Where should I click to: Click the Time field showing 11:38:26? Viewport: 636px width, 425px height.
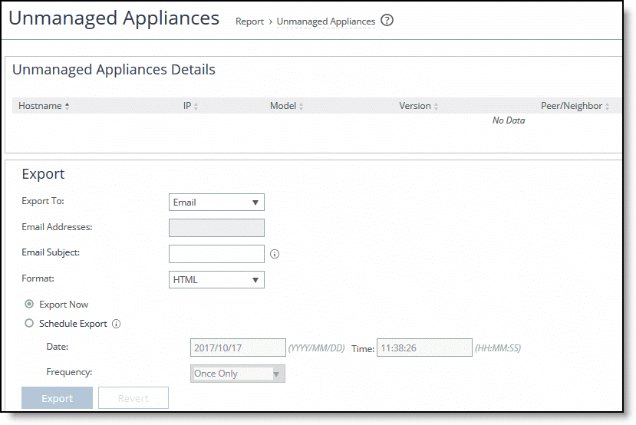pos(425,348)
